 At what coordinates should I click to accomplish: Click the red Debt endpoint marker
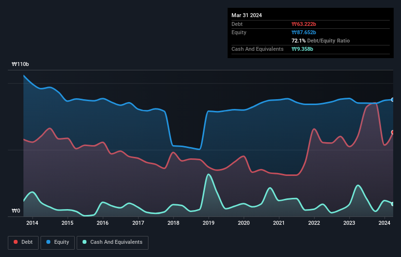(x=393, y=132)
